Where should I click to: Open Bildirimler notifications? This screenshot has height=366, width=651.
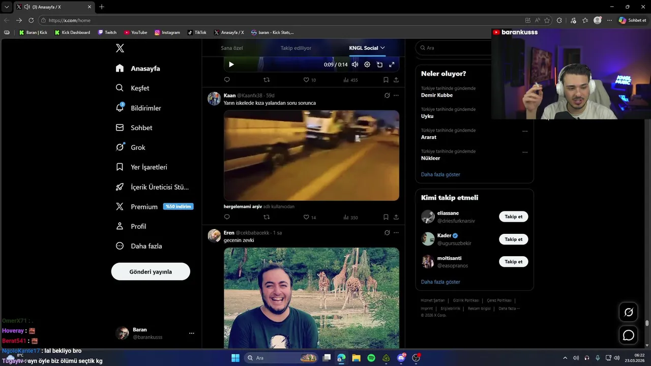coord(138,108)
